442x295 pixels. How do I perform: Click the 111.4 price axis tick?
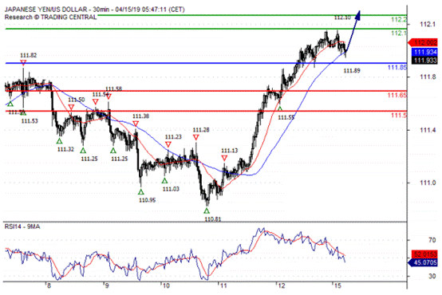click(x=428, y=130)
